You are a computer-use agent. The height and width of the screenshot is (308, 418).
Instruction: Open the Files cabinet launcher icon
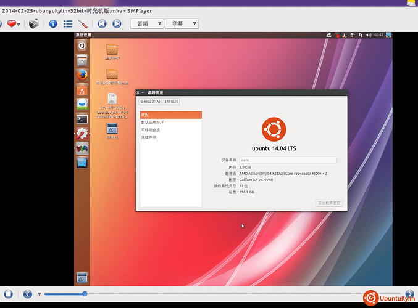82,60
